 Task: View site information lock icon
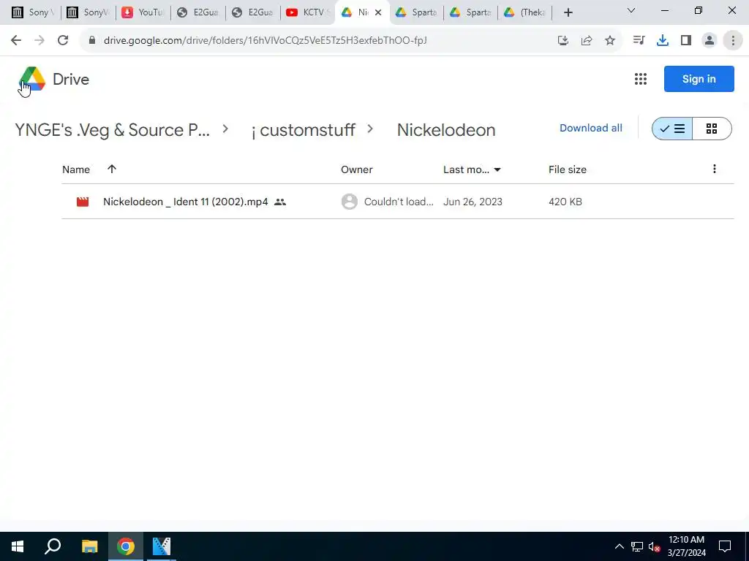(x=92, y=41)
